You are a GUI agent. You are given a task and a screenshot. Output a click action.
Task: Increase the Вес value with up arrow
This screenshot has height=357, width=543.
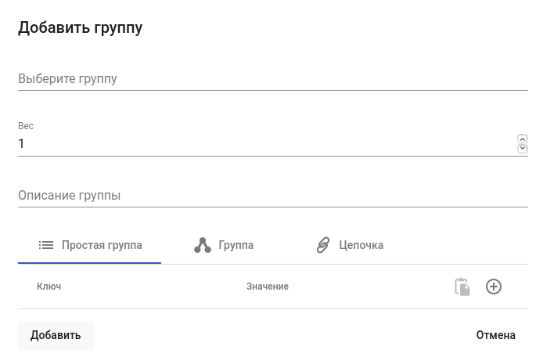pos(523,139)
